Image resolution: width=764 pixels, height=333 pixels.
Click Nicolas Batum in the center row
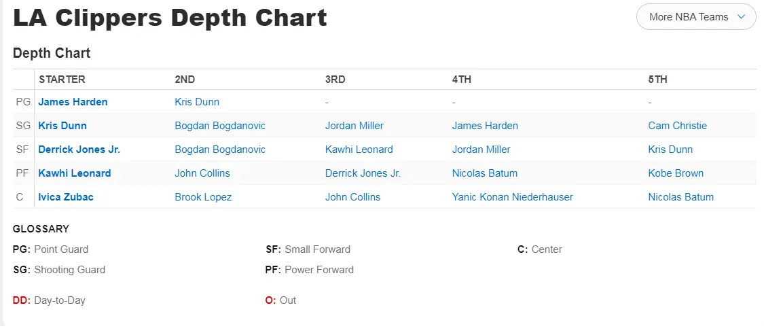[x=681, y=197]
